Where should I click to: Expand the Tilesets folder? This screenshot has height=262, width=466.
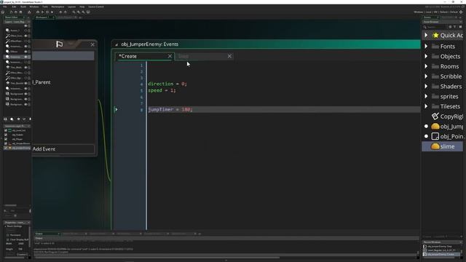(426, 106)
